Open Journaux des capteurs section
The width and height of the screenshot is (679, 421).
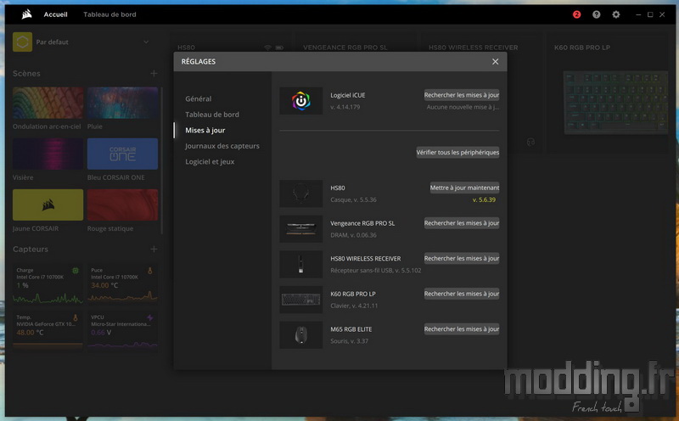point(222,146)
